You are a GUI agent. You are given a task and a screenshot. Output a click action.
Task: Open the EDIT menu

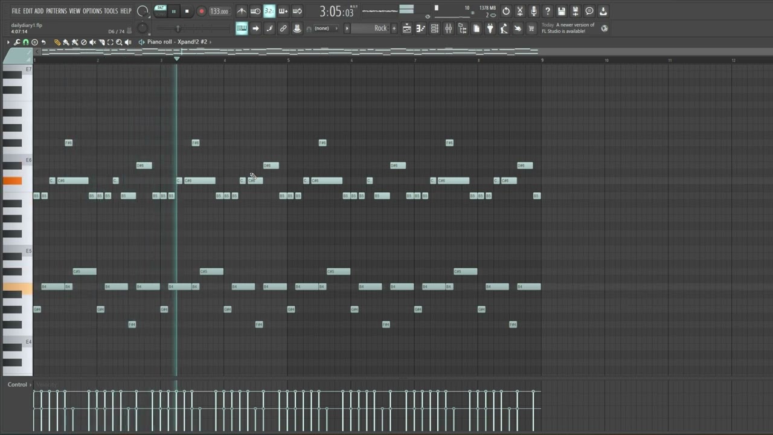tap(28, 11)
